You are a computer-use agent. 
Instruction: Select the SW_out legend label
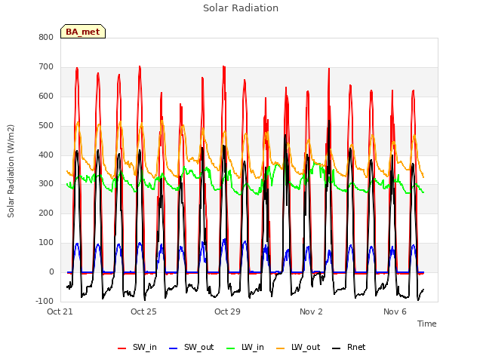click(x=198, y=347)
